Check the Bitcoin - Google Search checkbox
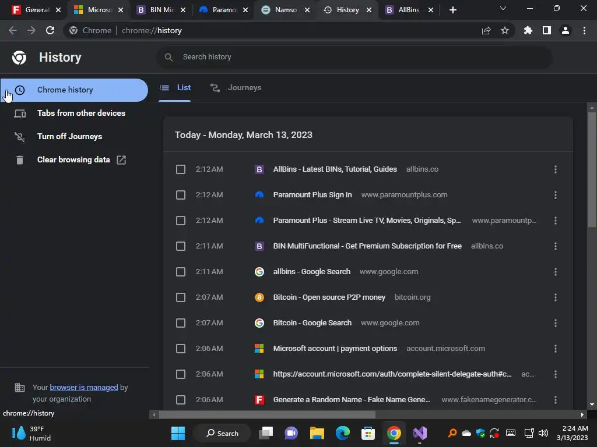 (181, 323)
